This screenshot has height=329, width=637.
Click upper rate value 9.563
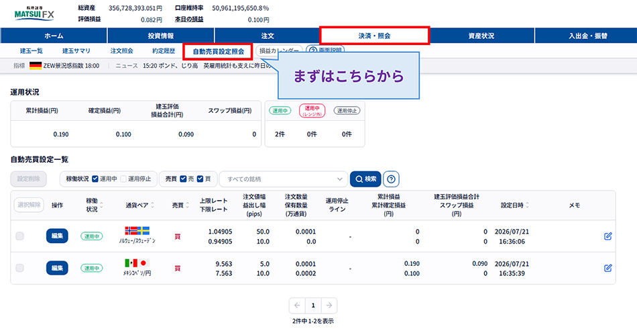click(224, 263)
